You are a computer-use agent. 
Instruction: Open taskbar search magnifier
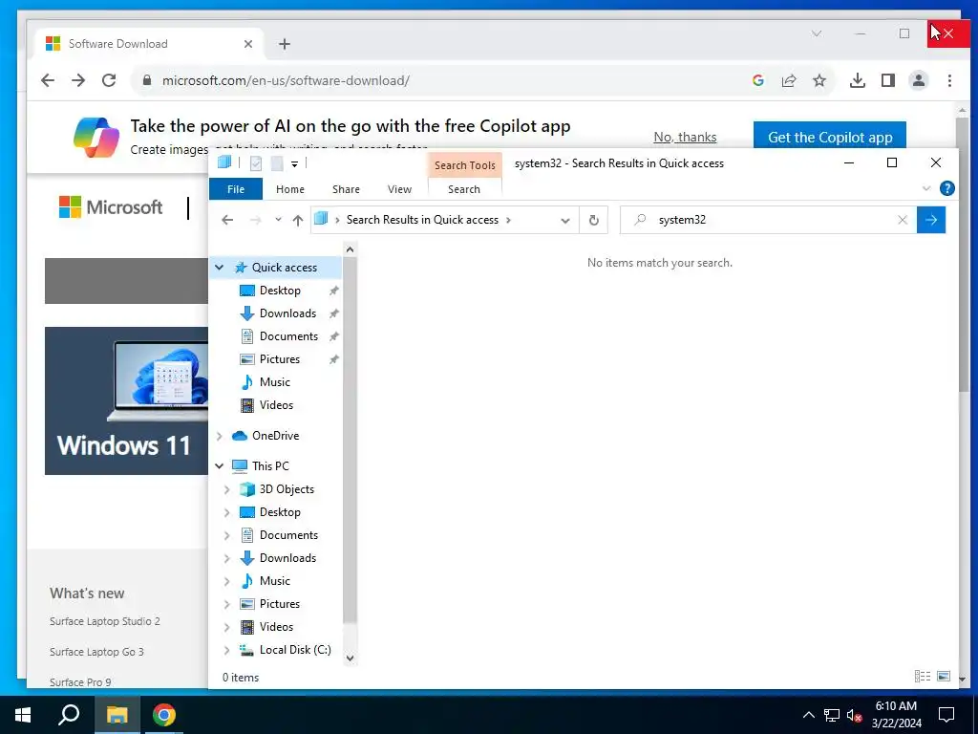[x=69, y=715]
